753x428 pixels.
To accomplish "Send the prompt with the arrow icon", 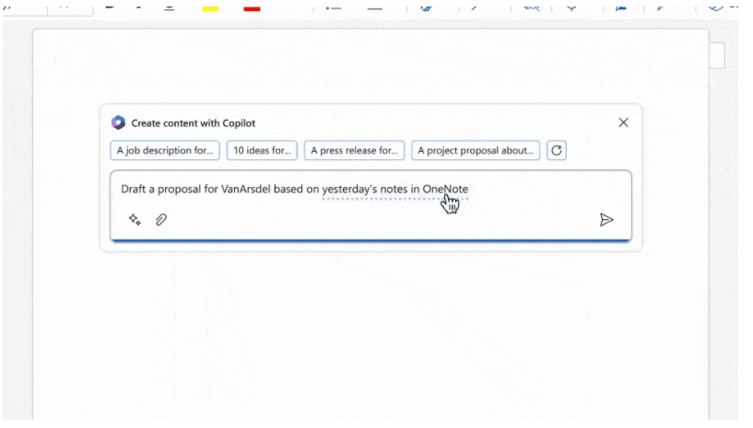I will pyautogui.click(x=606, y=220).
